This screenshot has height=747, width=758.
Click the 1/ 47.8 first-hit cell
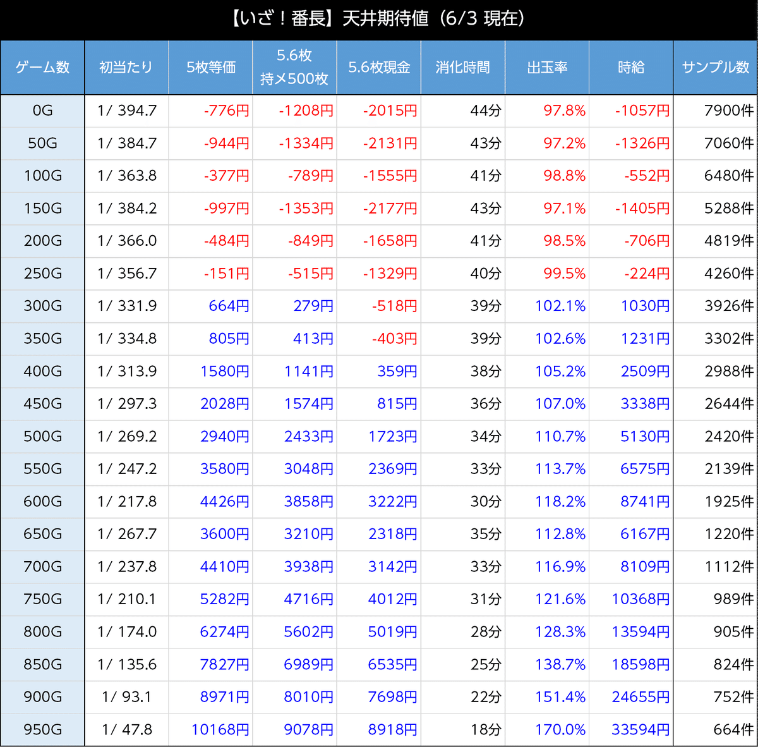pos(126,730)
